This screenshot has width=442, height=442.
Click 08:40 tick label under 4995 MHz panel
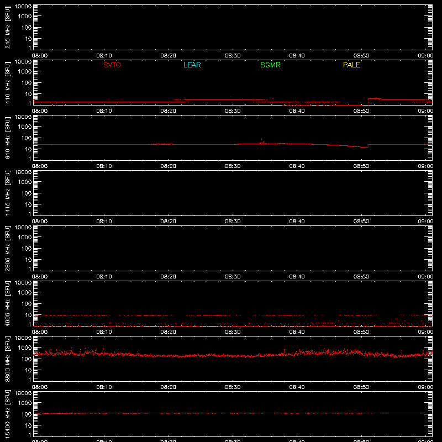(x=297, y=332)
